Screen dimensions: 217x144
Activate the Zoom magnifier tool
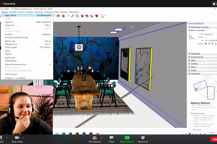(x=73, y=16)
